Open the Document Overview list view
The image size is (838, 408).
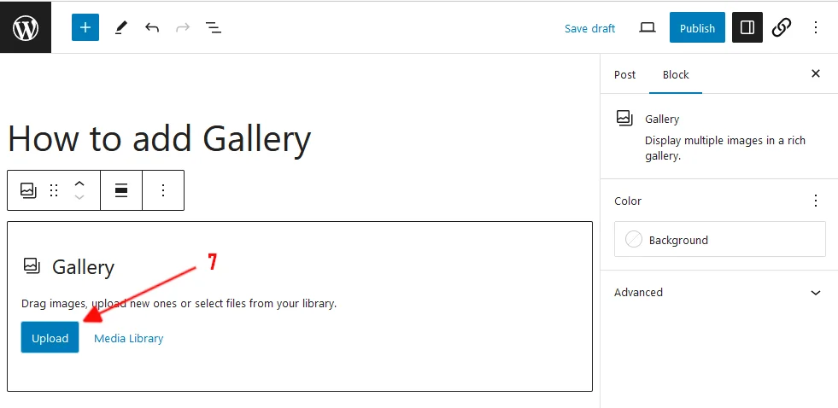coord(214,27)
